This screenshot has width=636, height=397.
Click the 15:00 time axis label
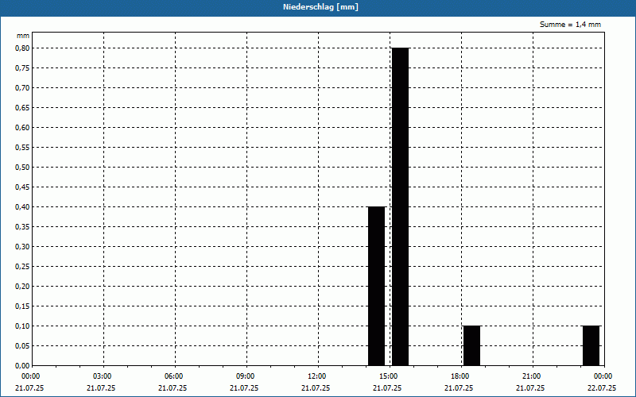tap(389, 376)
